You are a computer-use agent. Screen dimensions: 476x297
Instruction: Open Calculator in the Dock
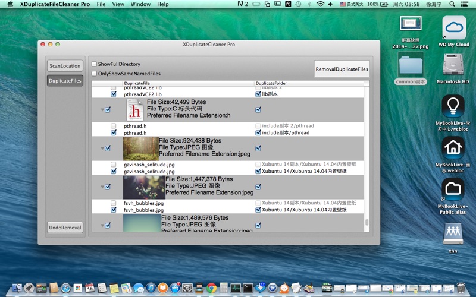pyautogui.click(x=224, y=287)
